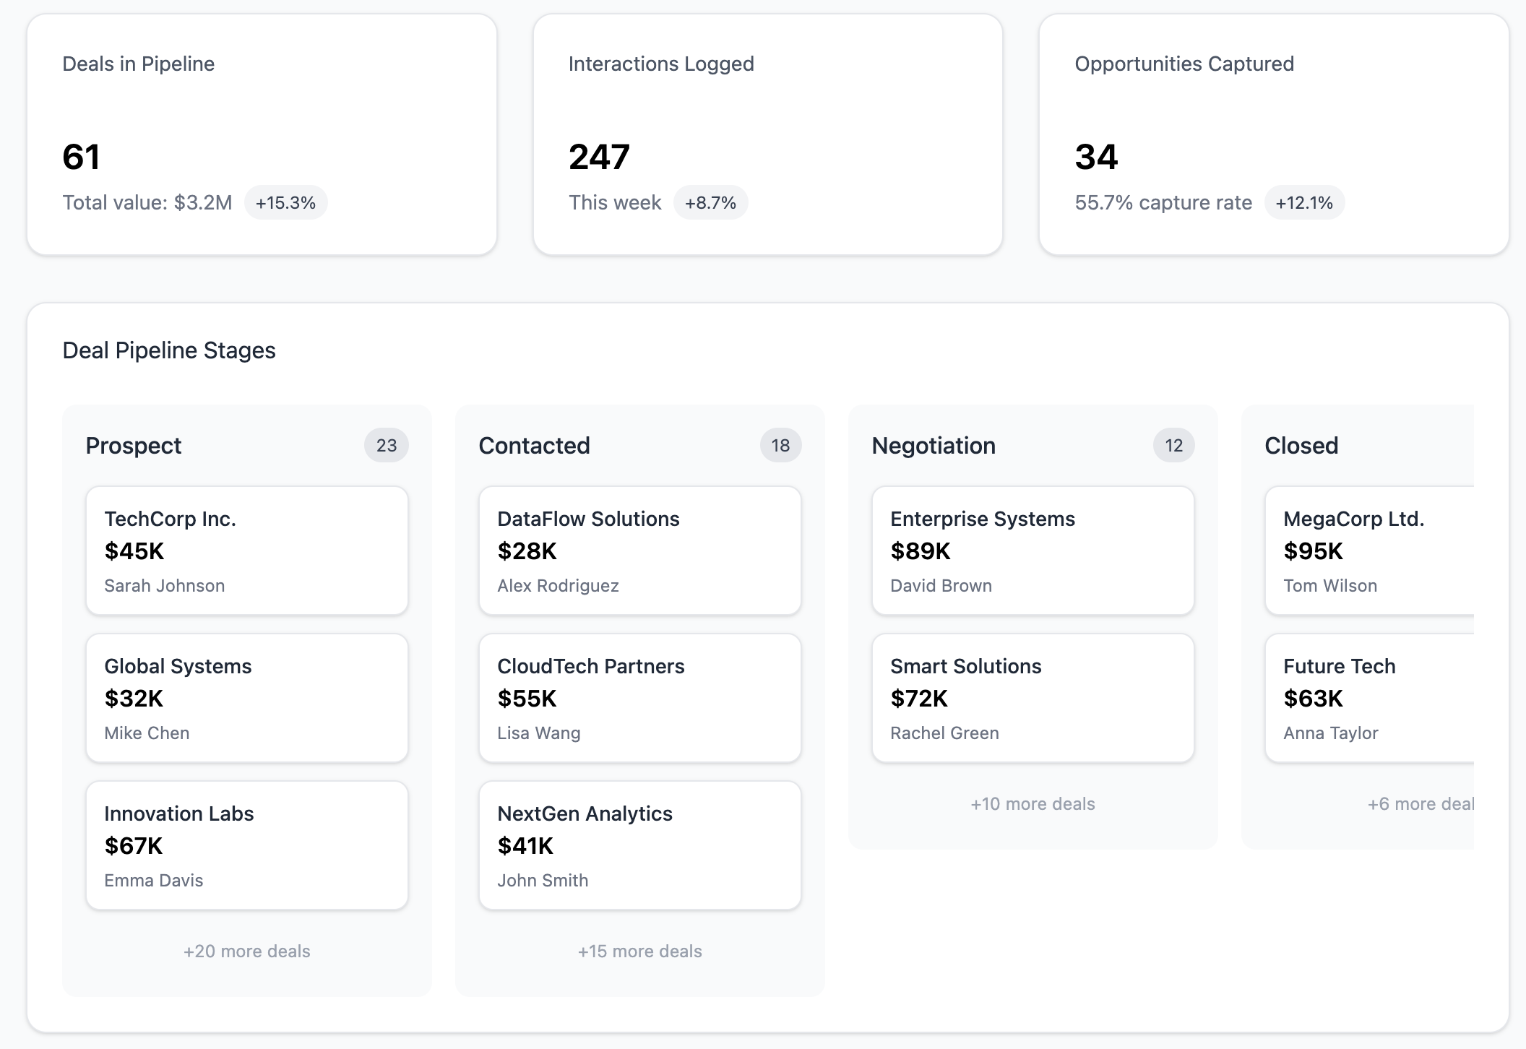Click the Contacted count badge 18
Screen dimensions: 1526x1049
click(x=780, y=445)
